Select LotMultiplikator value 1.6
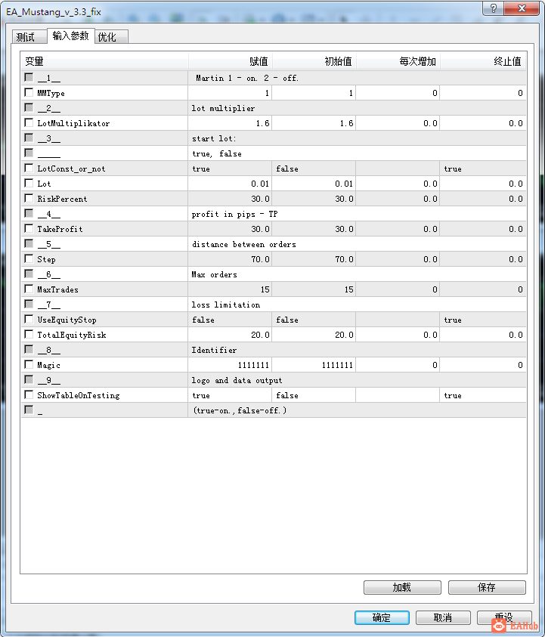The height and width of the screenshot is (637, 545). pos(230,123)
